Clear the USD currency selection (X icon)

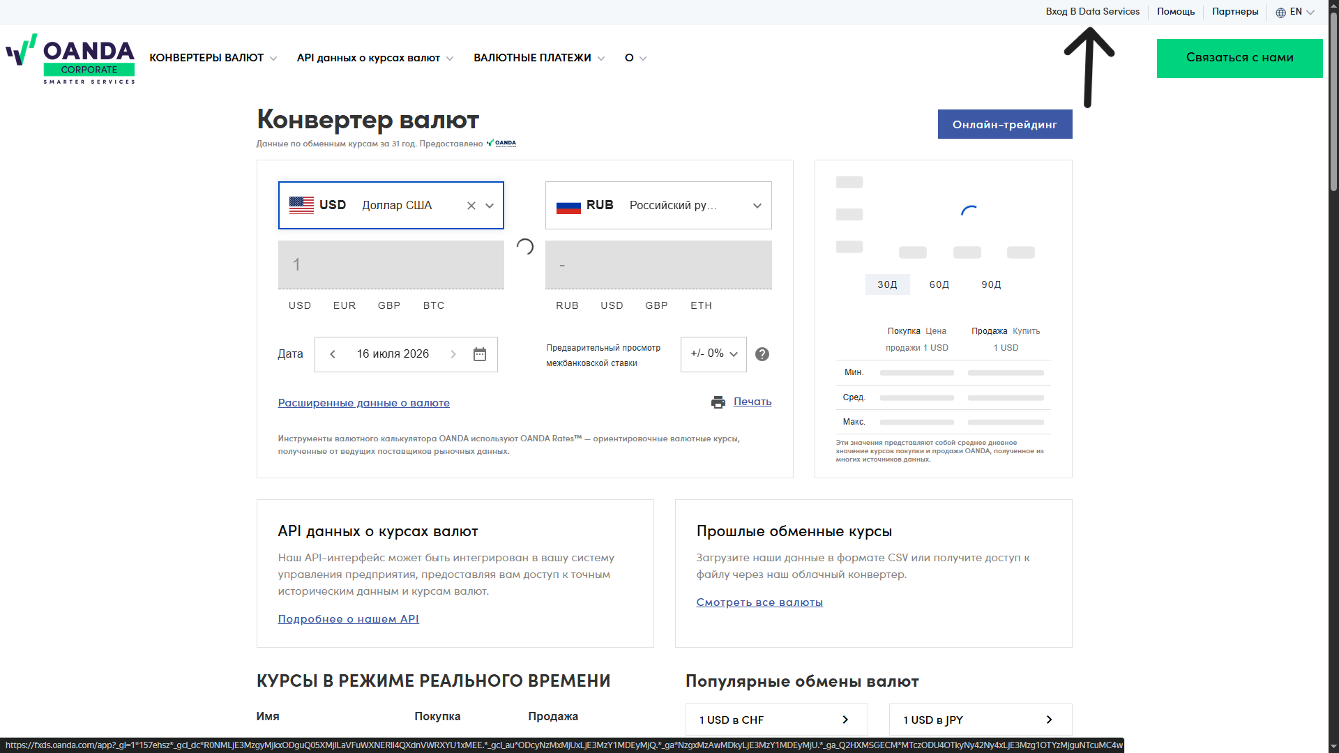471,206
